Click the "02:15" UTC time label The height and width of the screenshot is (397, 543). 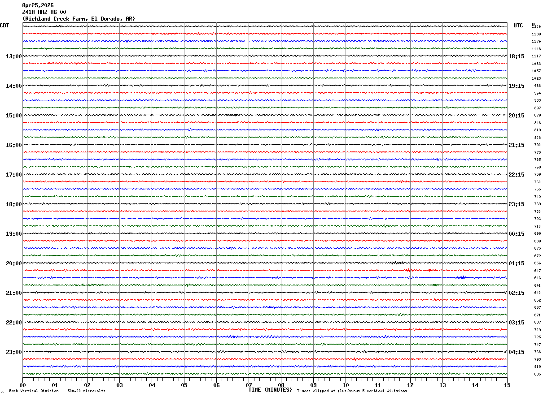point(517,293)
